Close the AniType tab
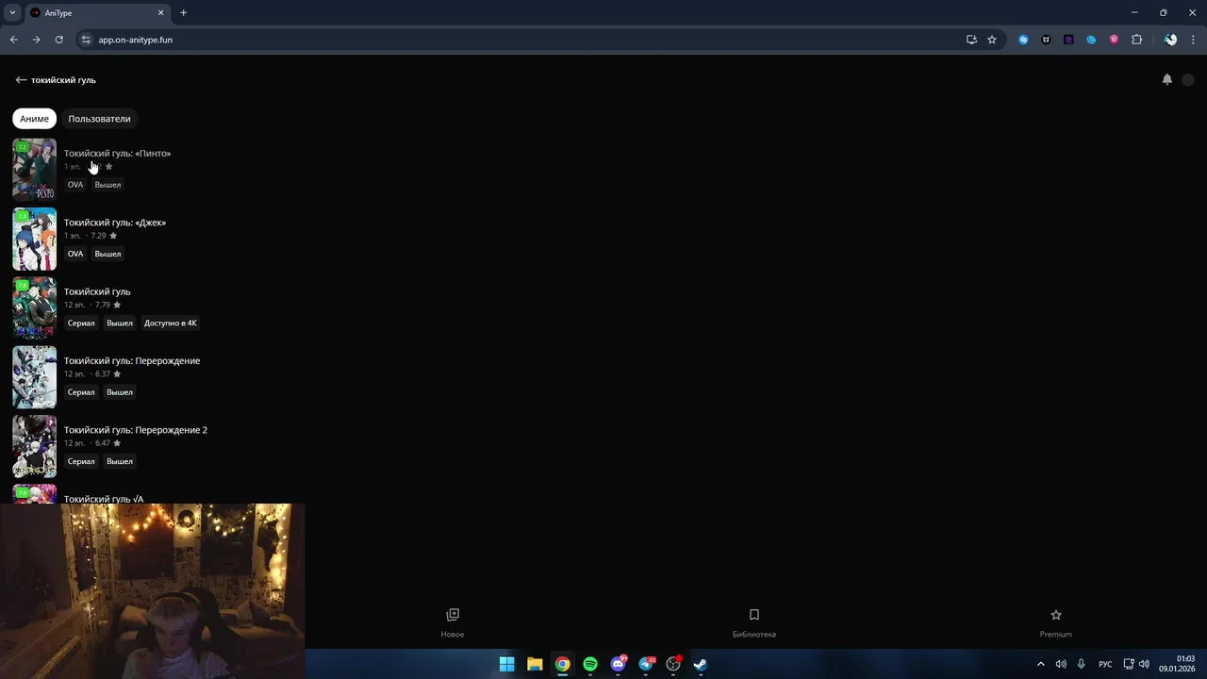 (x=160, y=13)
